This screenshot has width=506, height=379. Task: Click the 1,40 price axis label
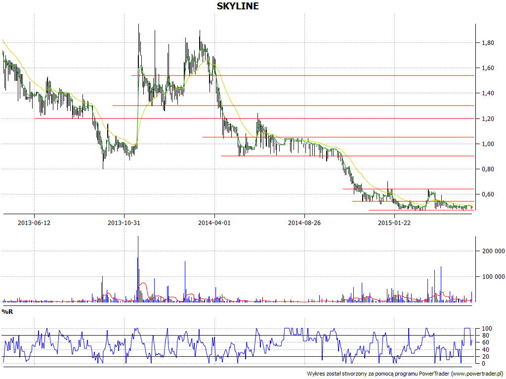(x=487, y=93)
